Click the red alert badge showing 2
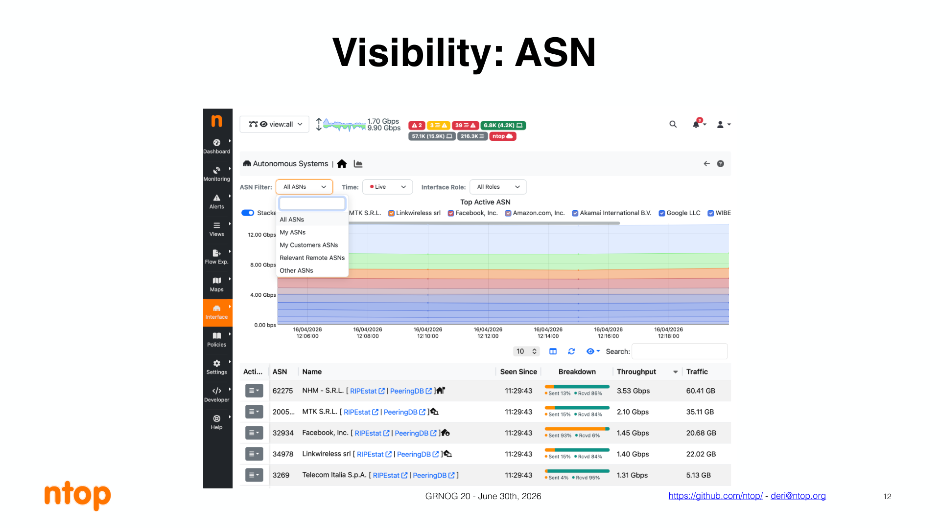This screenshot has width=940, height=528. tap(417, 125)
